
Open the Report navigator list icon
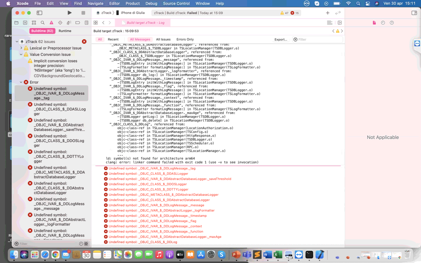click(87, 22)
